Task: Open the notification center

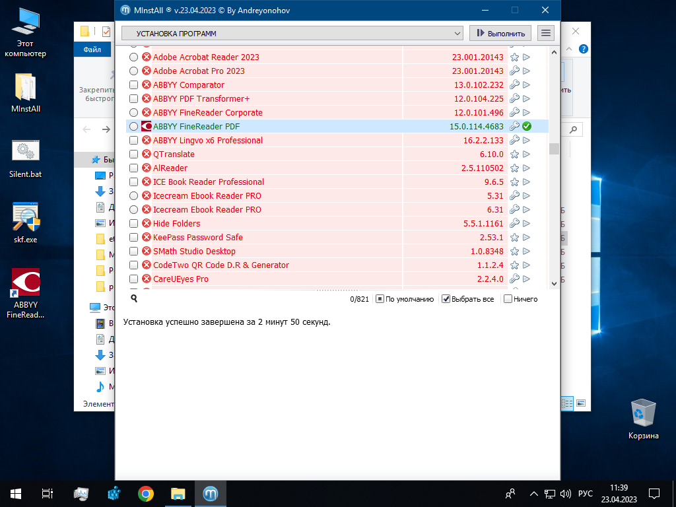Action: click(x=654, y=494)
